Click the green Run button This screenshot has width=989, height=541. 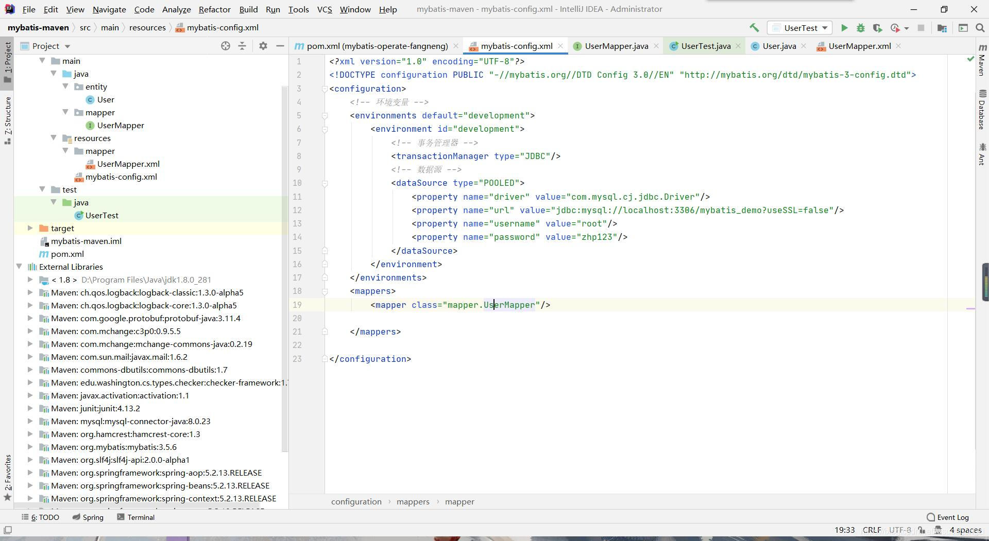point(844,28)
